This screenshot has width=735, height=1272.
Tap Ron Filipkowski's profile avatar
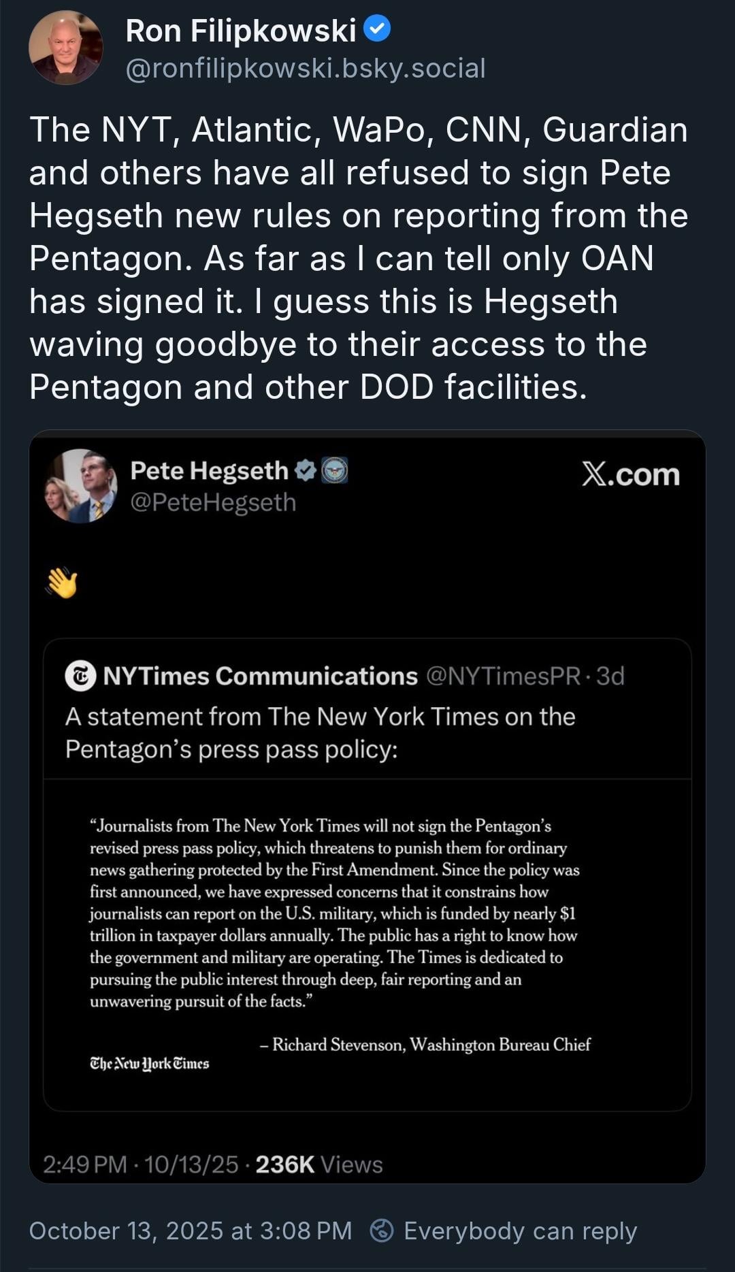coord(65,48)
